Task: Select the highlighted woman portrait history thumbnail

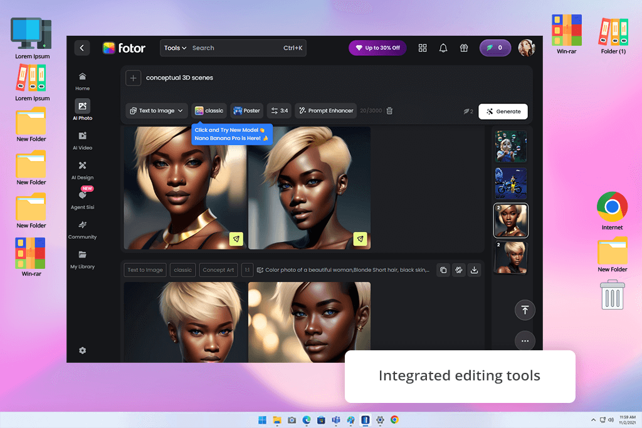Action: click(510, 221)
